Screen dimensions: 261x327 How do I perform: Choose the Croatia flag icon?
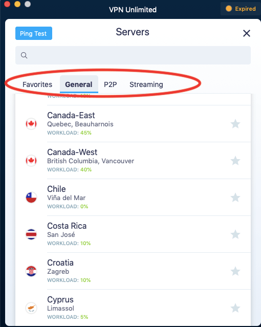(x=31, y=271)
